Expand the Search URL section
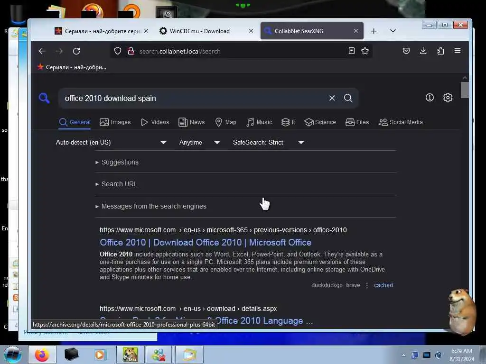 point(117,184)
